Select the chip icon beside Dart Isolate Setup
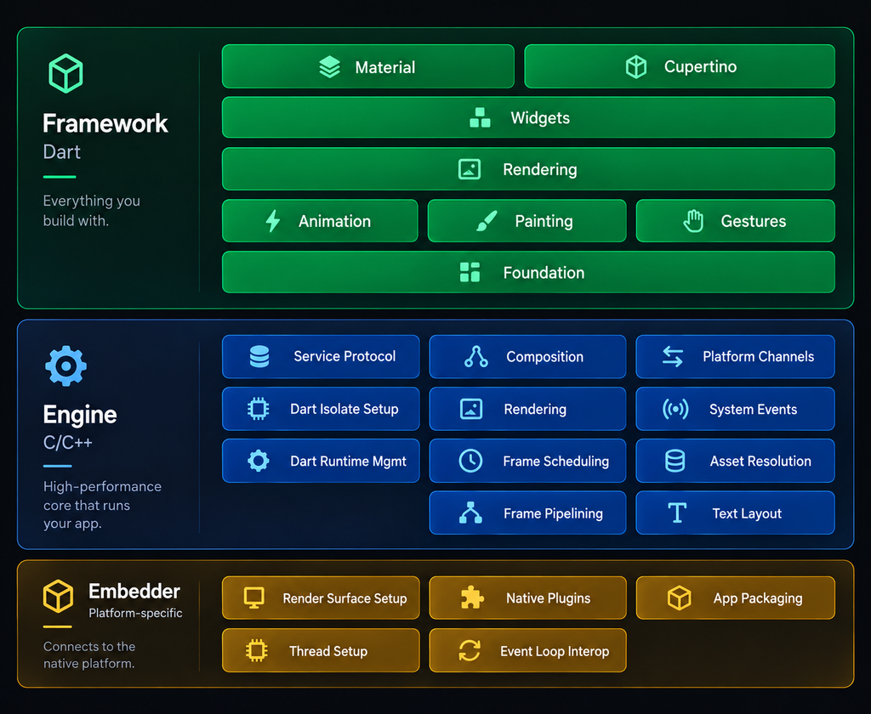871x714 pixels. coord(259,409)
